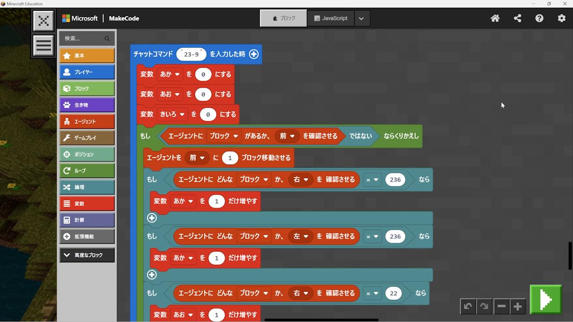
Task: Click the 検索 search input field
Action: click(x=83, y=38)
